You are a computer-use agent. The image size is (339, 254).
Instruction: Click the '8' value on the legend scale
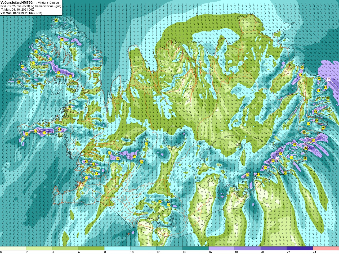pos(105,252)
